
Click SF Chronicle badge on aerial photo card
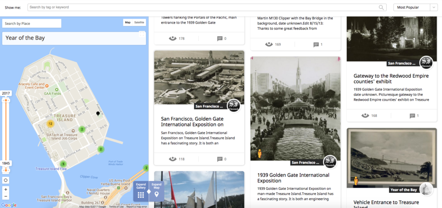(234, 106)
